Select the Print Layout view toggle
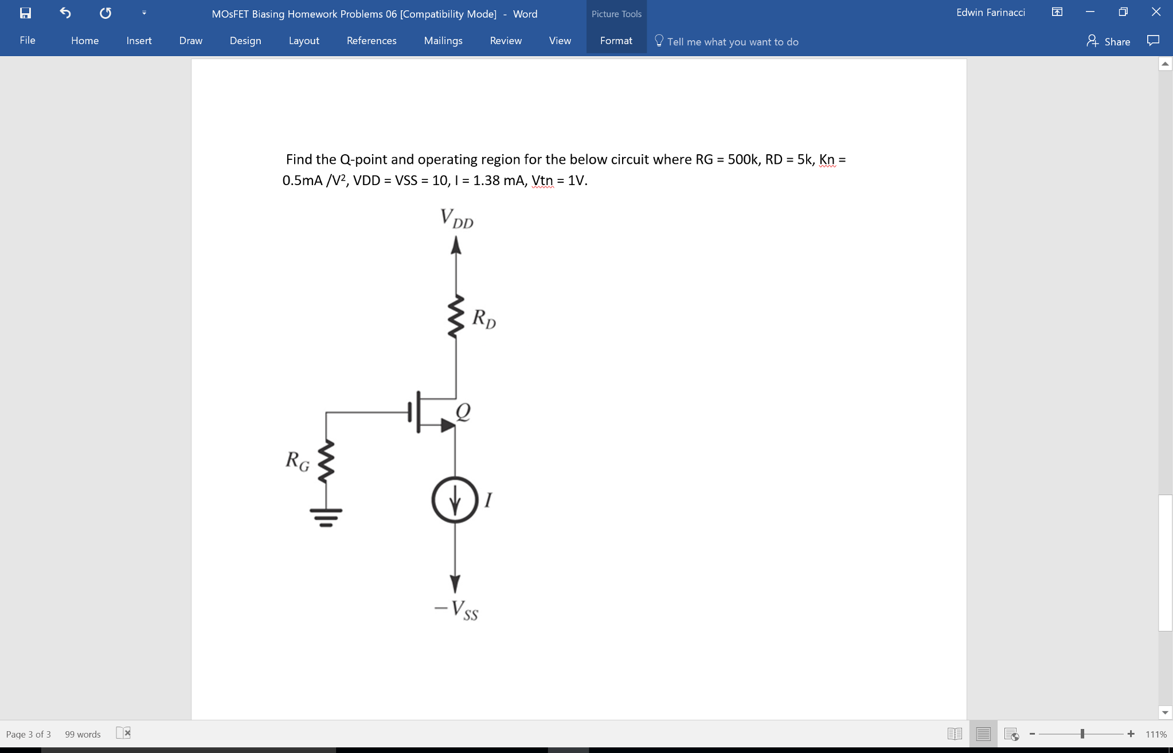Screen dimensions: 1173x753 click(x=983, y=733)
